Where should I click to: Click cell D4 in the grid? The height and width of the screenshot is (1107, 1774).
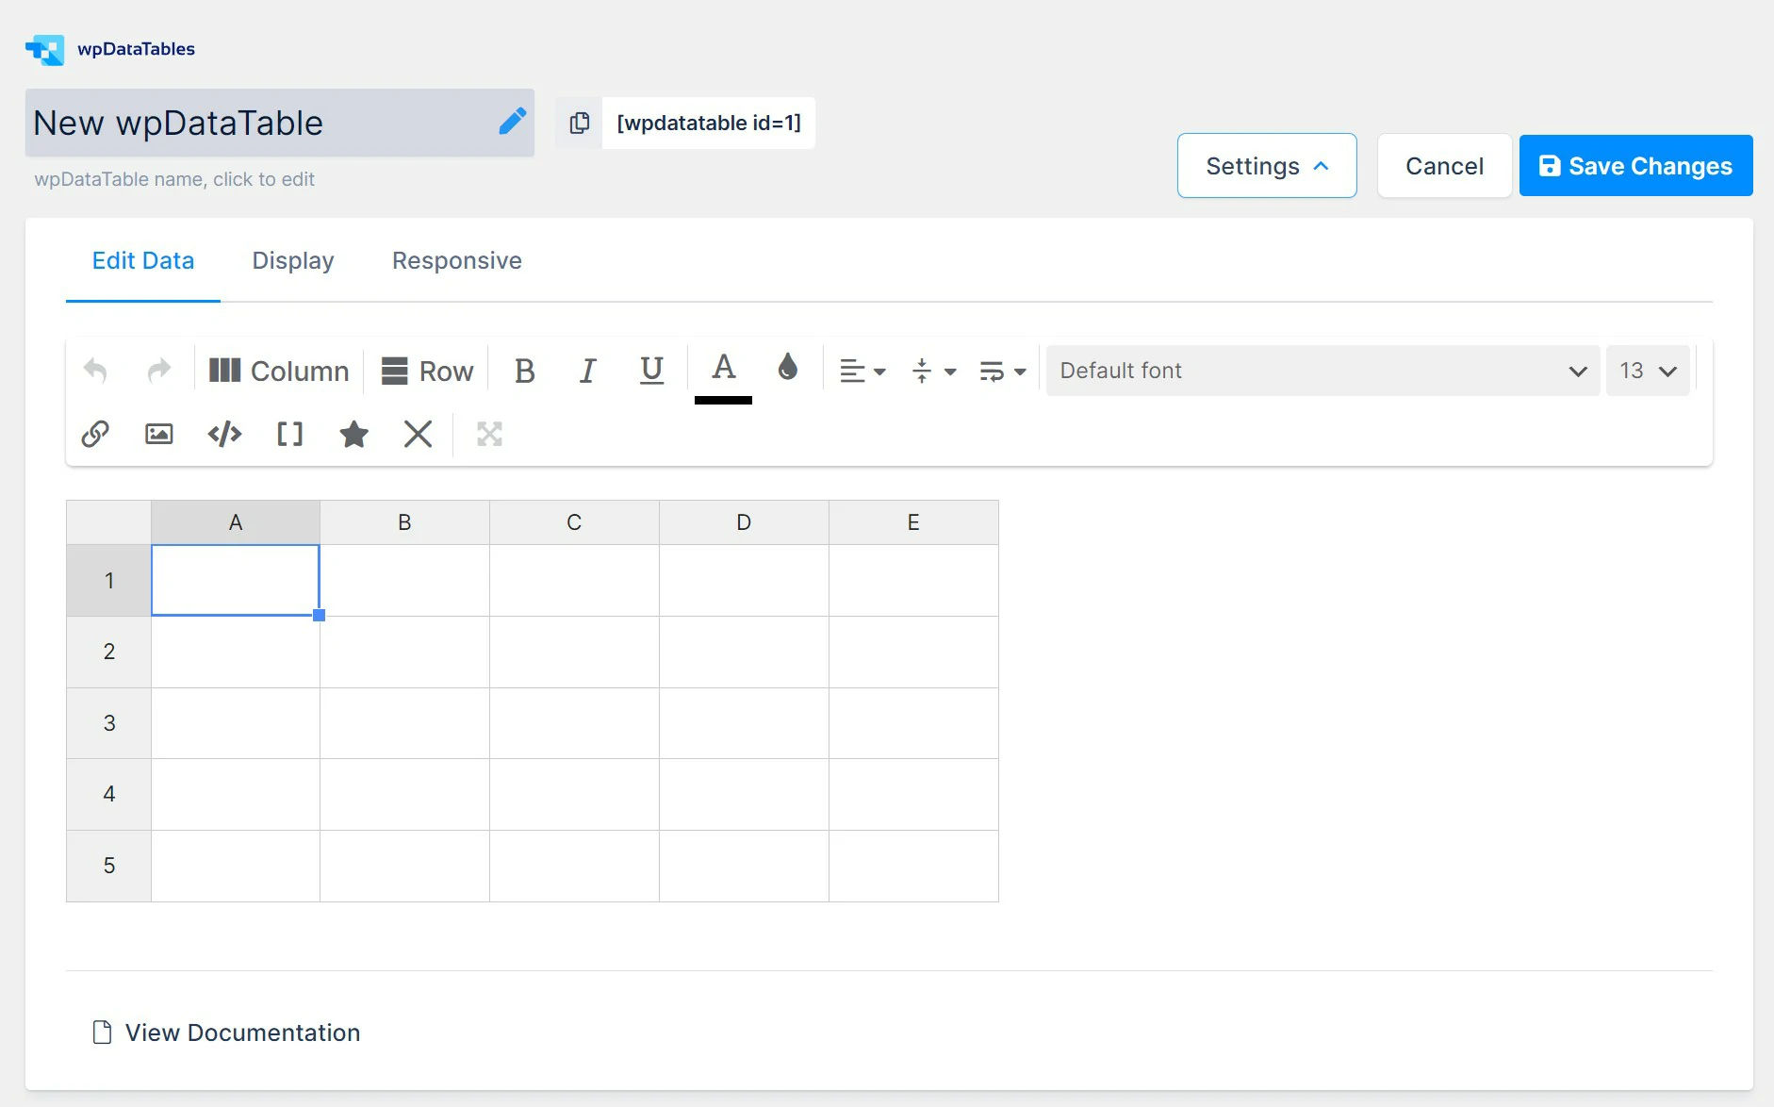[x=744, y=794]
